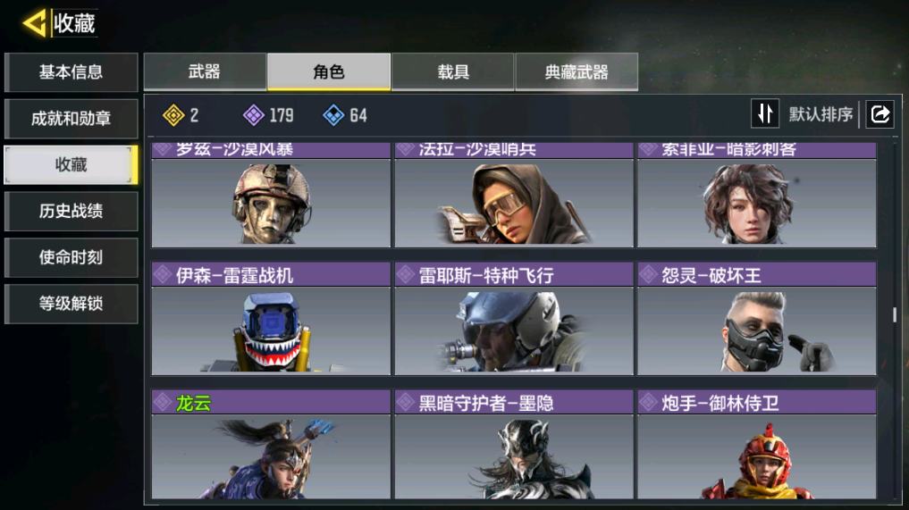Go to 历史战绩 section

(x=71, y=211)
